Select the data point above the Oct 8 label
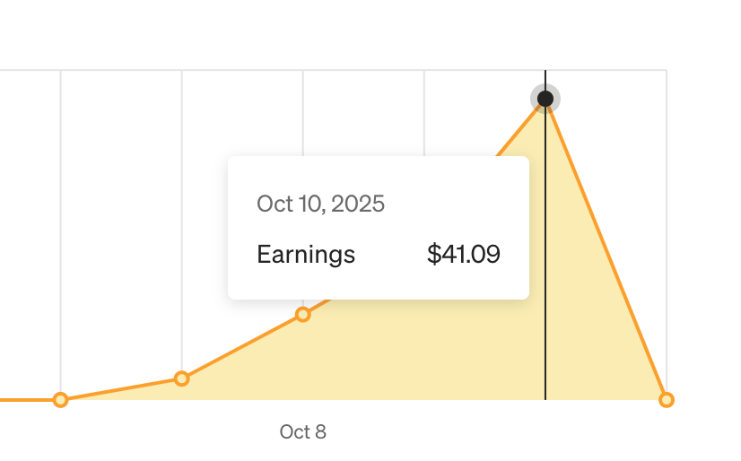The height and width of the screenshot is (461, 741). [303, 314]
